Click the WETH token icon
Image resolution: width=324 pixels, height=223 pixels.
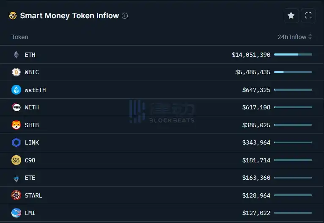click(16, 107)
